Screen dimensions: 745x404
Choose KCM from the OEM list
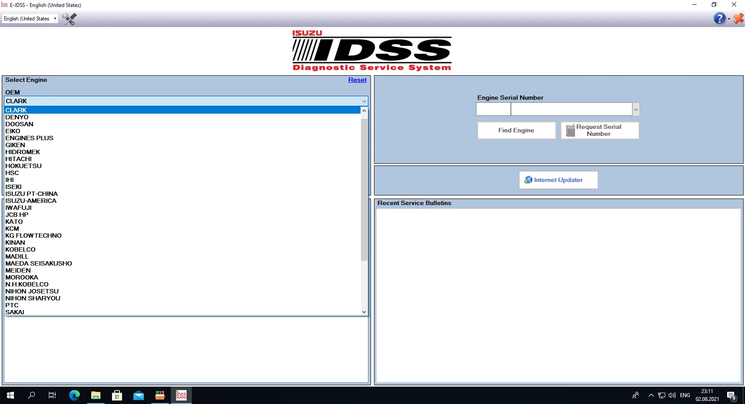[x=183, y=229]
